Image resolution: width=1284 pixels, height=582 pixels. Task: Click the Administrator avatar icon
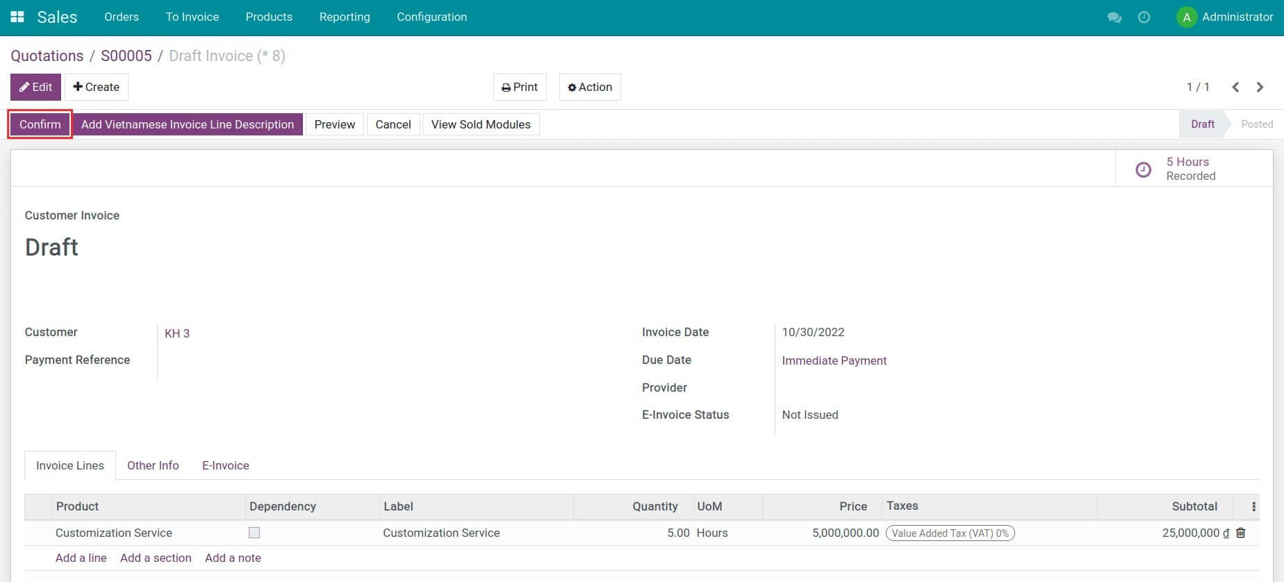1187,17
